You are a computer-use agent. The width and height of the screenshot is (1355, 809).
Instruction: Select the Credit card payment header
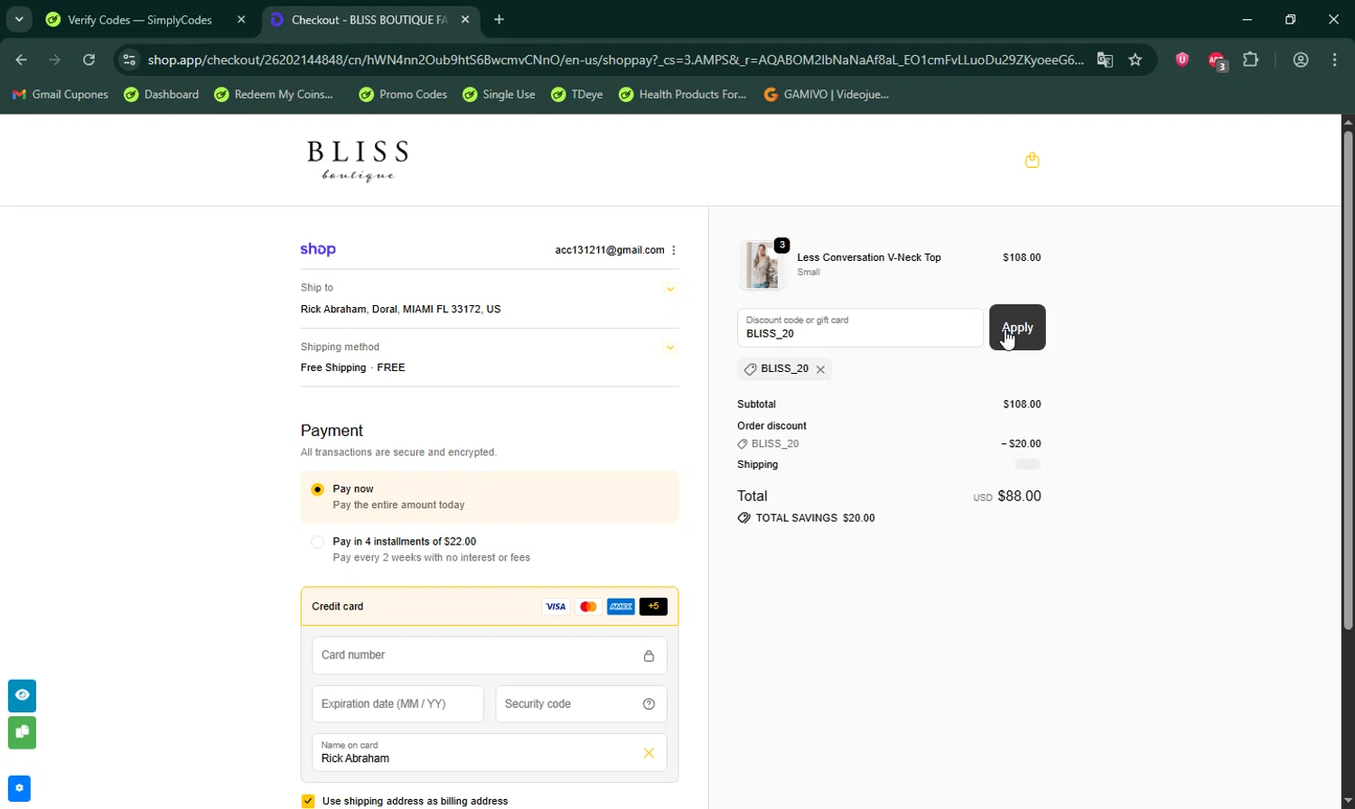point(490,607)
